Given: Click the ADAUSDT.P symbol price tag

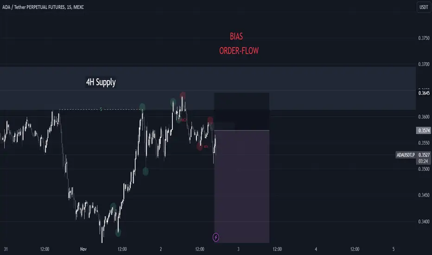Looking at the screenshot, I should pyautogui.click(x=406, y=155).
